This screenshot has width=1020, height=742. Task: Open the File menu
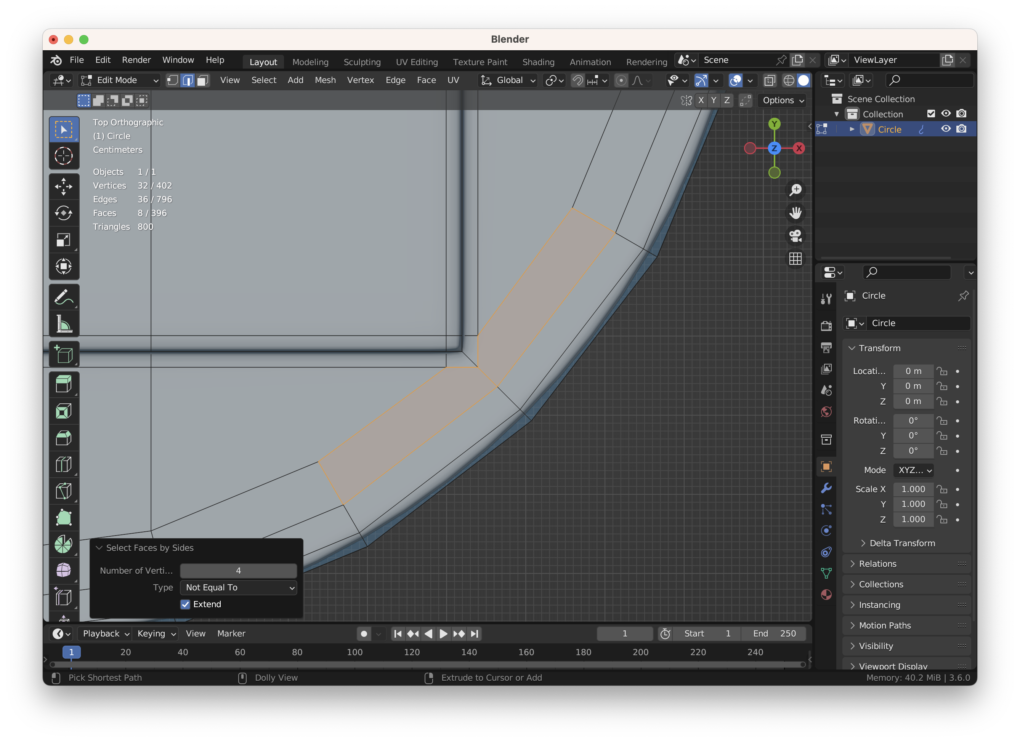click(77, 60)
